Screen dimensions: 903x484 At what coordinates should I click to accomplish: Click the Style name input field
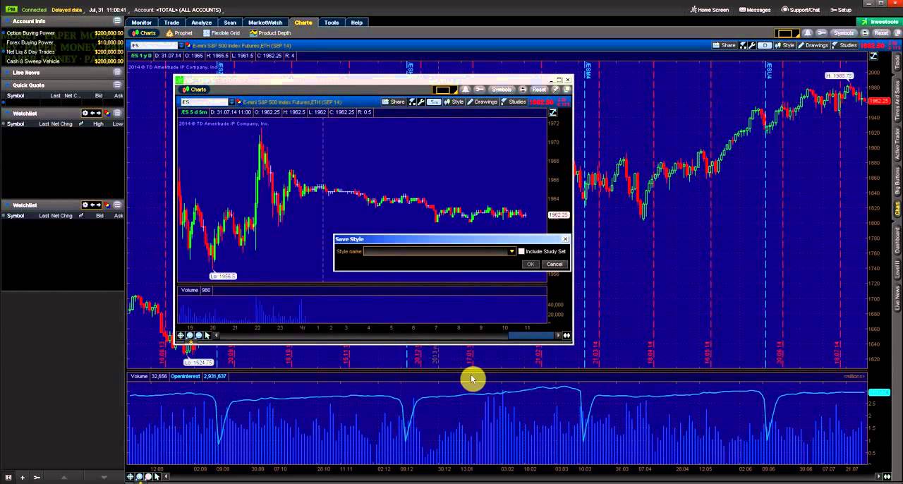click(x=436, y=251)
